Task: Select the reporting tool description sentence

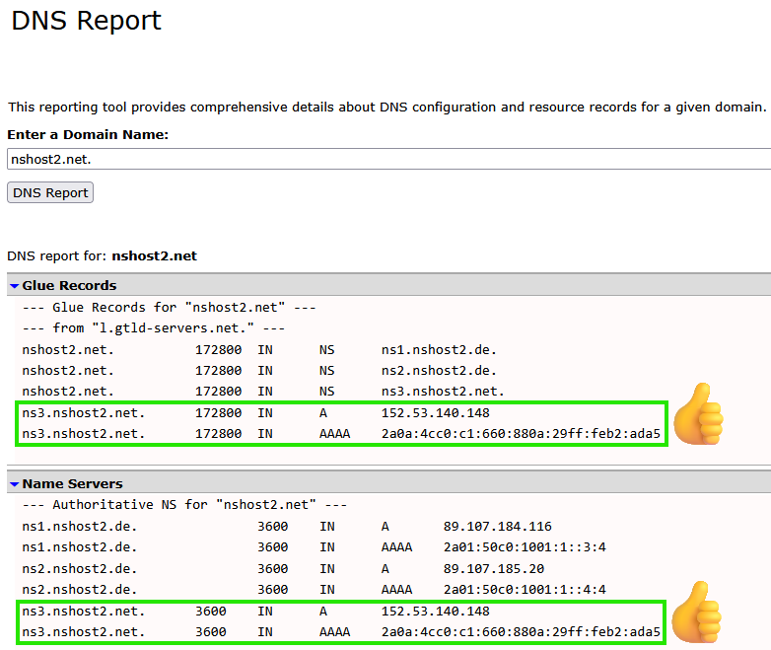Action: tap(386, 108)
